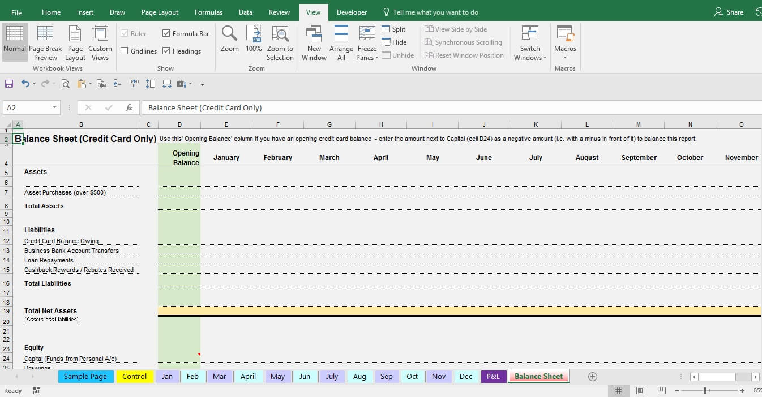This screenshot has width=762, height=397.
Task: Open the Draw ribbon tab
Action: tap(118, 12)
